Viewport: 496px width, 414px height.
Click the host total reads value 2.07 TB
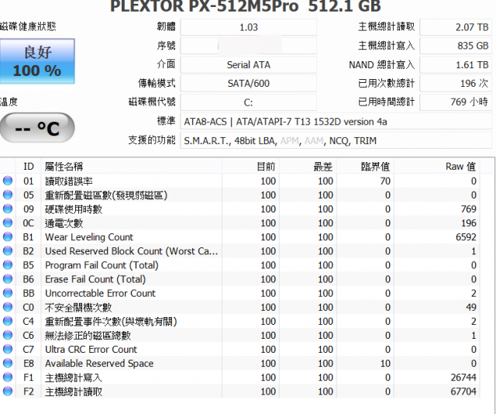(456, 27)
